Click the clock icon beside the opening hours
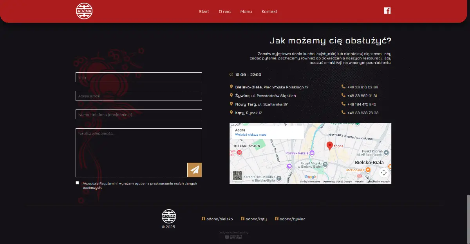 point(231,74)
